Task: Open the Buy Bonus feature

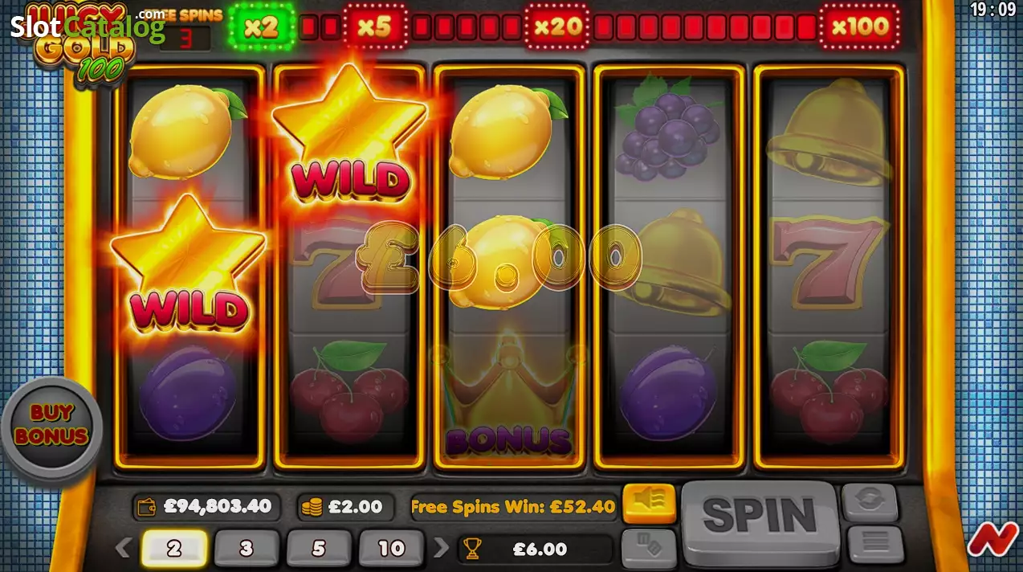Action: click(52, 424)
